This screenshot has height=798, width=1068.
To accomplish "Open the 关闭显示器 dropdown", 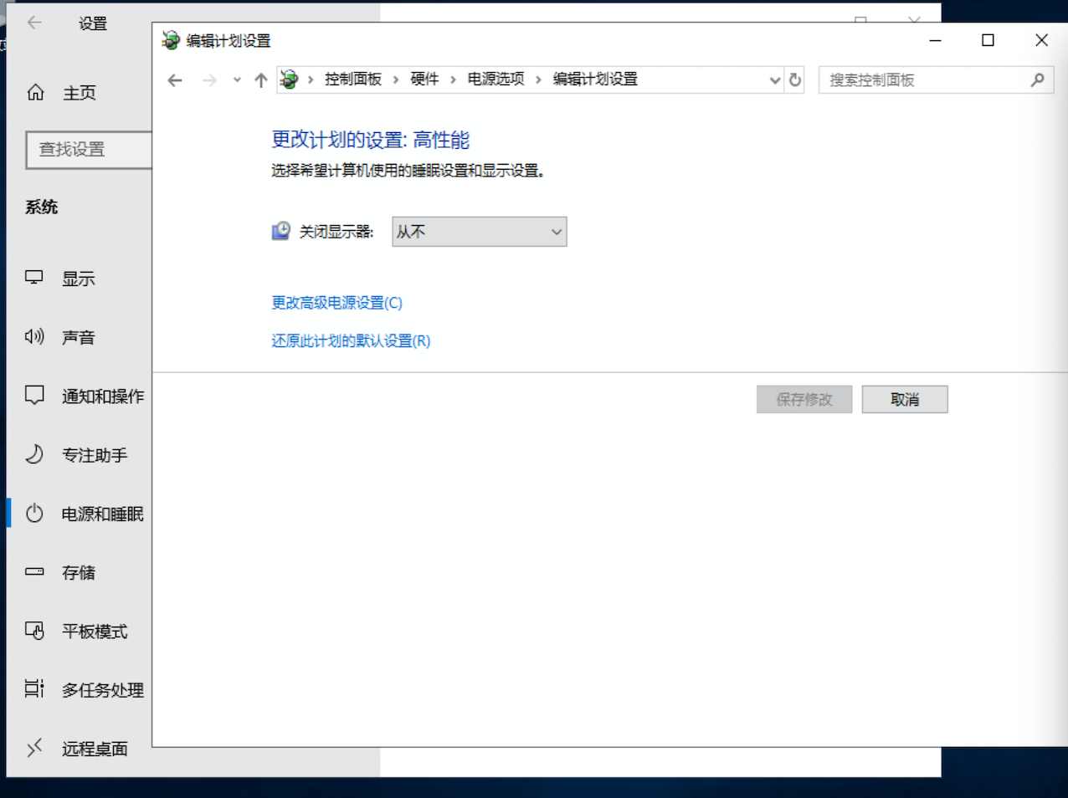I will (480, 232).
